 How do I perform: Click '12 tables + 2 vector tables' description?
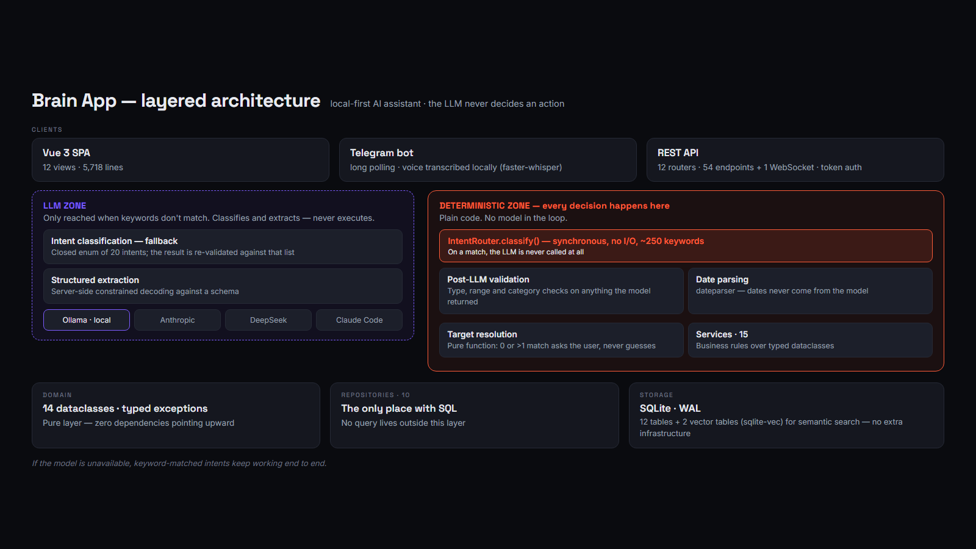point(771,428)
